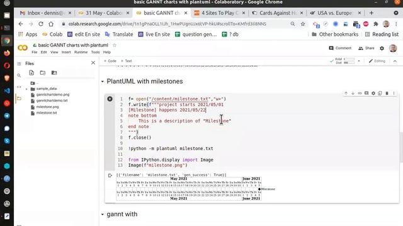Open Find and replace sidebar icon
Viewport: 403px width, 226px height.
[19, 75]
